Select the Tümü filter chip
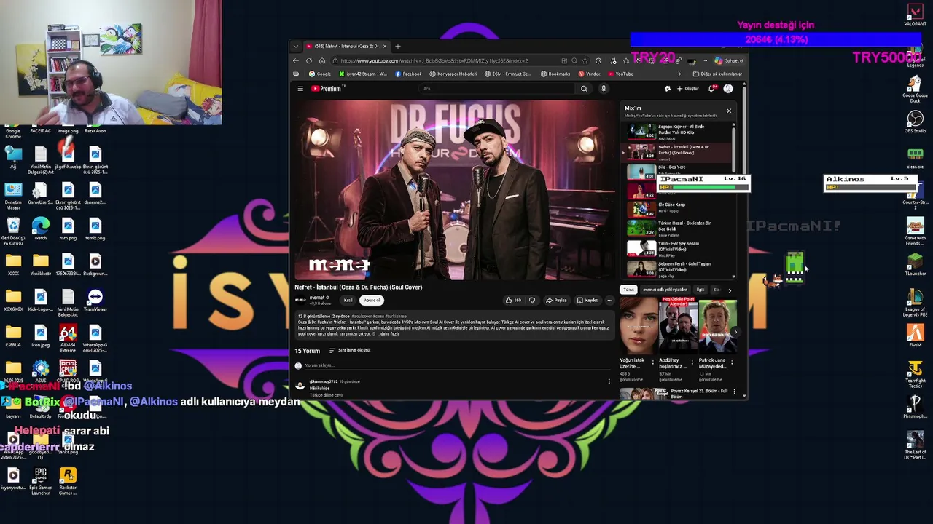933x524 pixels. tap(628, 290)
